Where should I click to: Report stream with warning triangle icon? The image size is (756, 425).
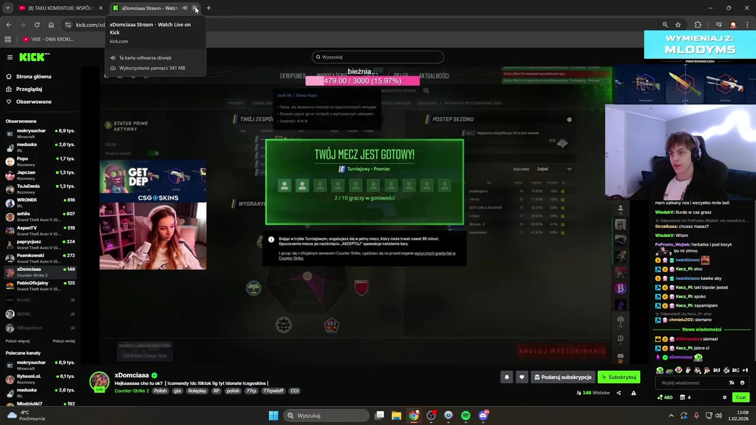tap(634, 393)
